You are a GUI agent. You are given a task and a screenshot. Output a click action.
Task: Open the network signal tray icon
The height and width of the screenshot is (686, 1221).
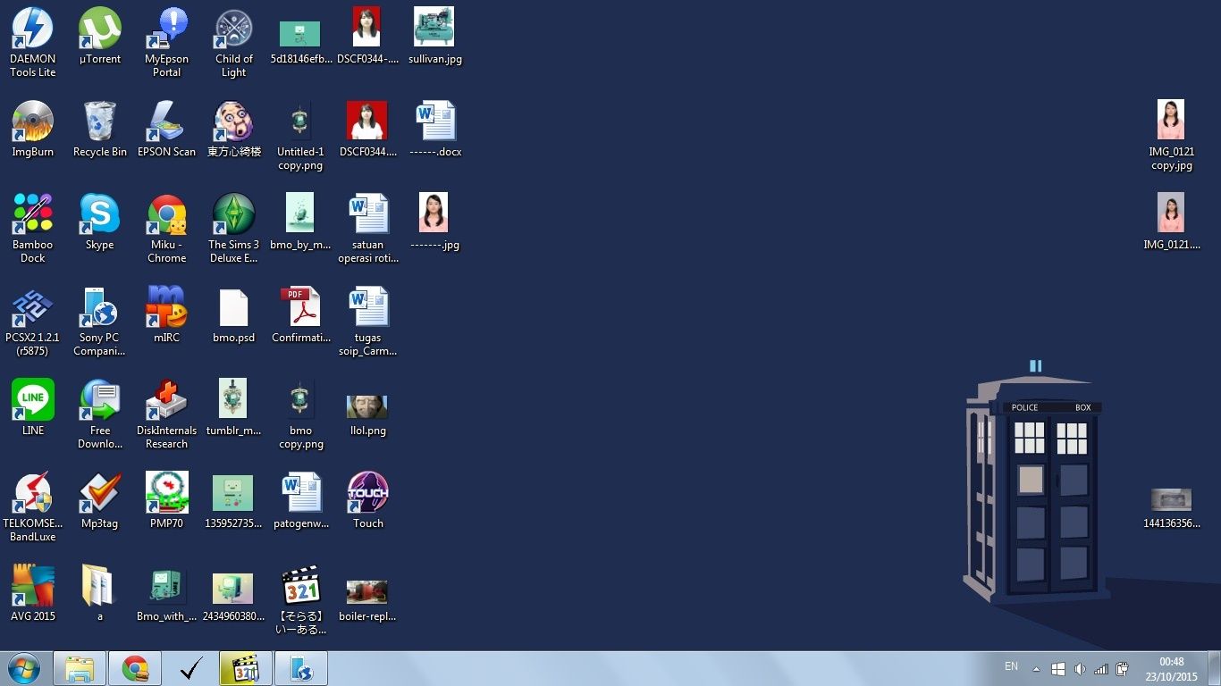(x=1101, y=669)
